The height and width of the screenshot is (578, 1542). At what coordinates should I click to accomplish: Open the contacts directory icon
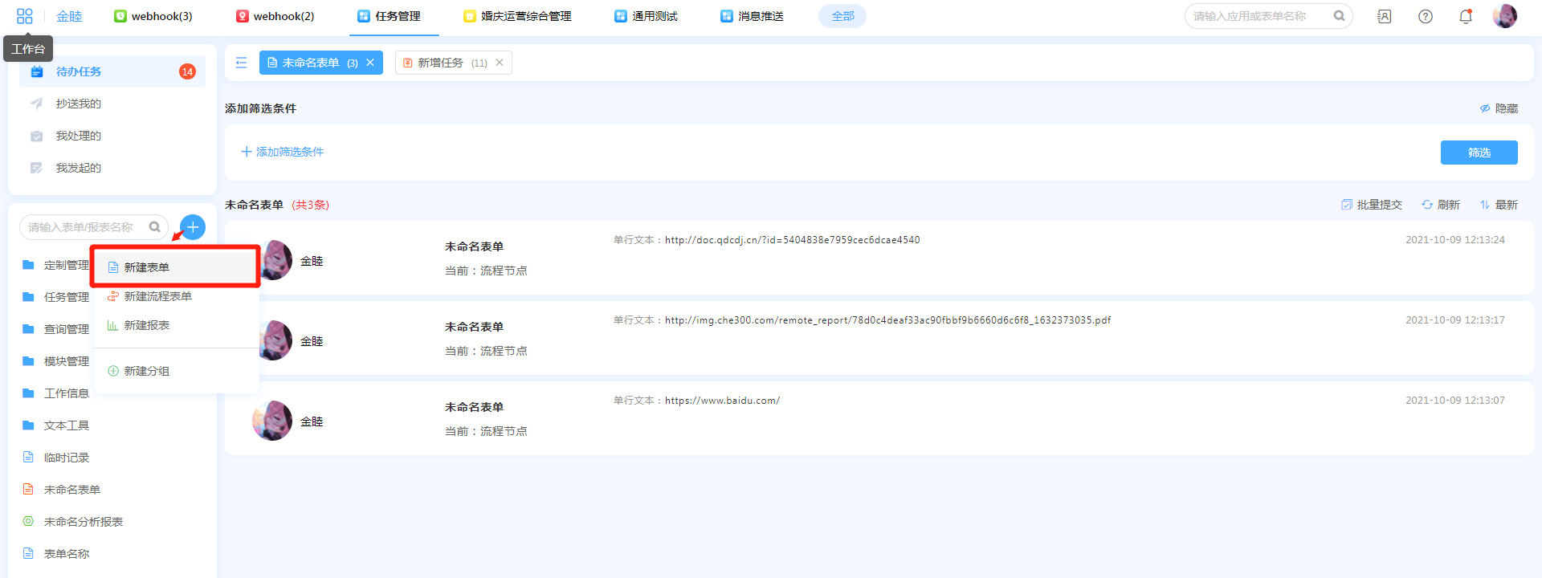point(1384,16)
